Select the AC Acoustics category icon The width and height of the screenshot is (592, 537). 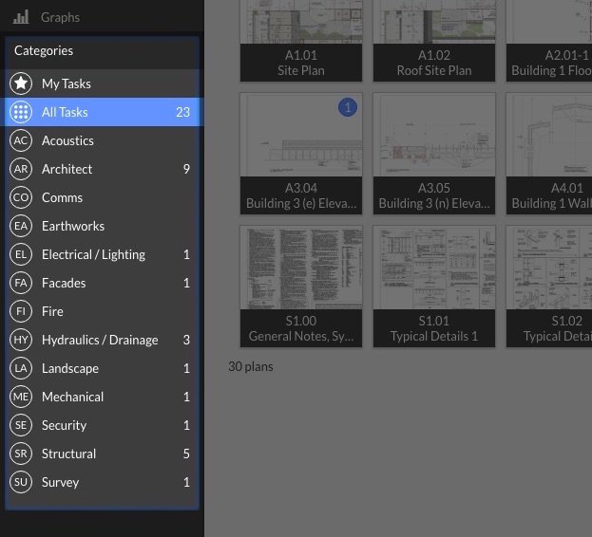point(21,140)
